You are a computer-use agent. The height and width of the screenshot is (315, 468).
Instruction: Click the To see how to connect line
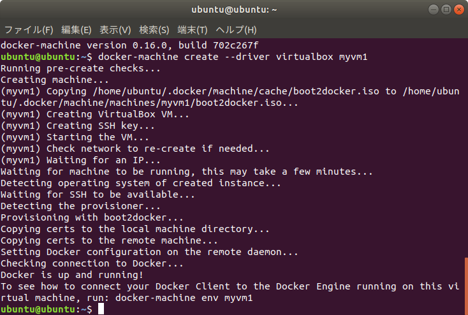coord(230,292)
